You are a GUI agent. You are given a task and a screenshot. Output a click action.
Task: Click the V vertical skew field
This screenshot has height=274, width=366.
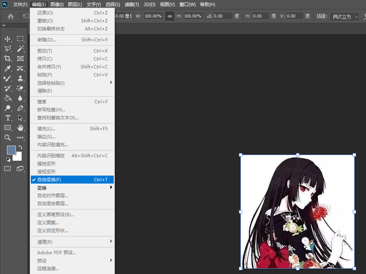(x=295, y=16)
